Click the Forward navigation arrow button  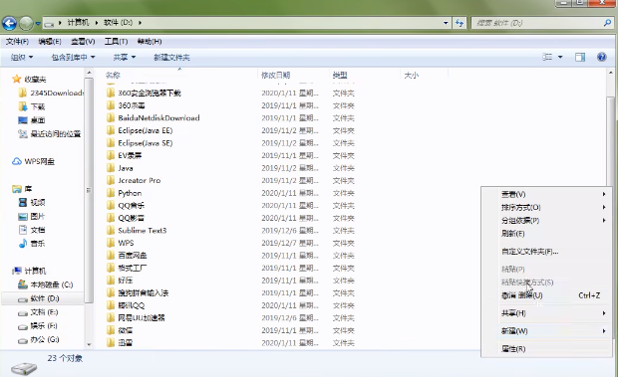26,23
